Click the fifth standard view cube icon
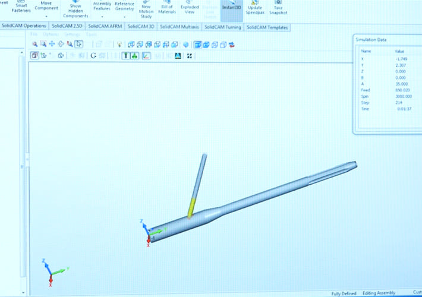The image size is (422, 297). tap(166, 45)
